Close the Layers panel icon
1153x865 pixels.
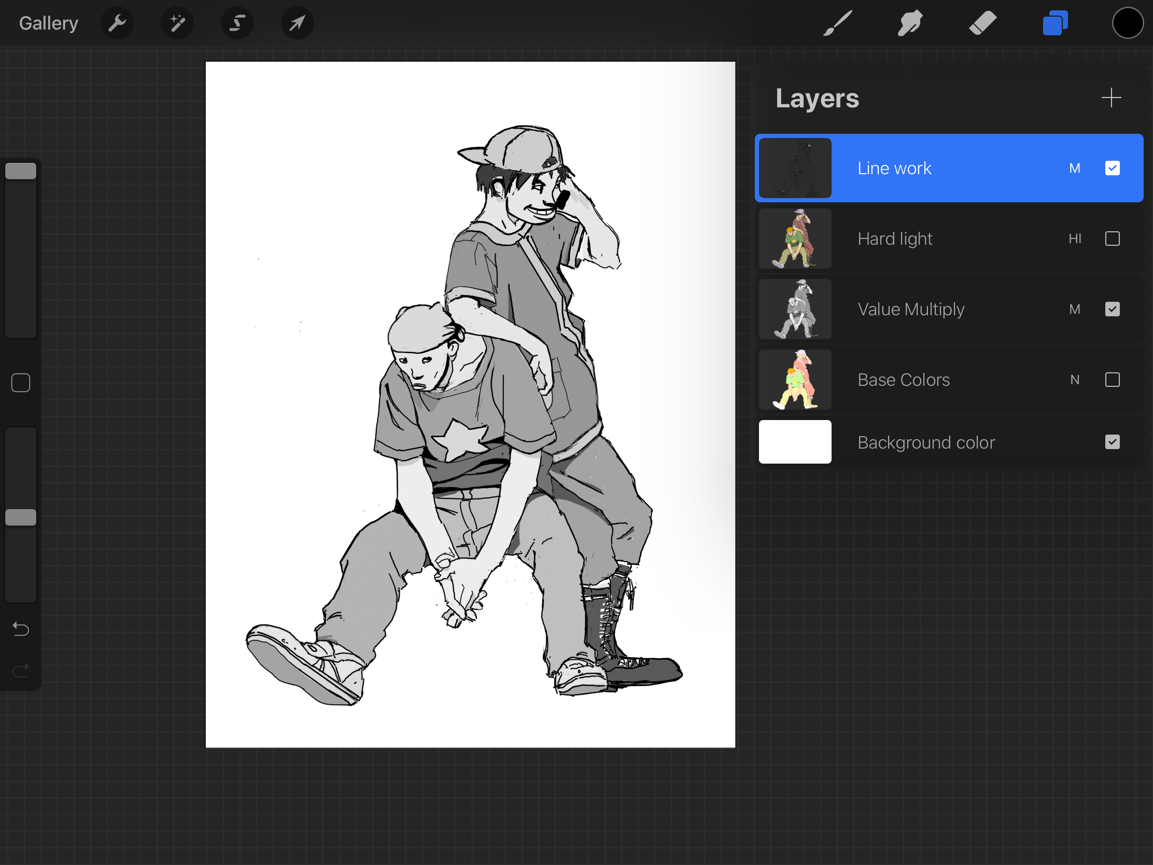click(x=1055, y=23)
